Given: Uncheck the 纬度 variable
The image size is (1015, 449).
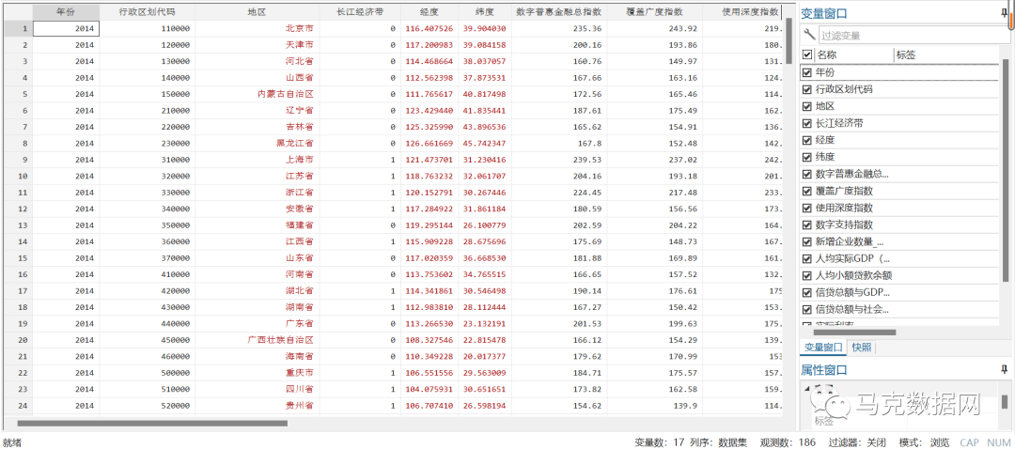Looking at the screenshot, I should coord(806,157).
